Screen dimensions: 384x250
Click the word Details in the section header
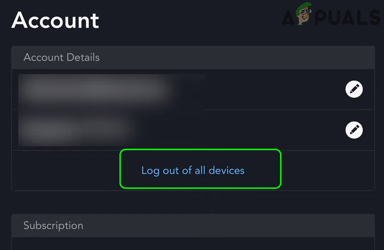point(81,57)
